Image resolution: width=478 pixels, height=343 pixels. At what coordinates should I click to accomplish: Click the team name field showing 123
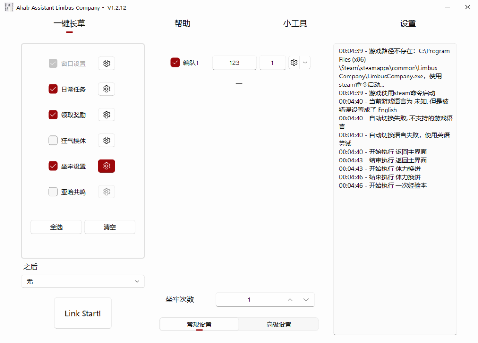(234, 63)
